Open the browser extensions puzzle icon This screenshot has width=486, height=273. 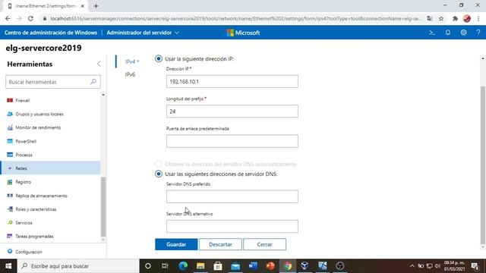[x=455, y=18]
